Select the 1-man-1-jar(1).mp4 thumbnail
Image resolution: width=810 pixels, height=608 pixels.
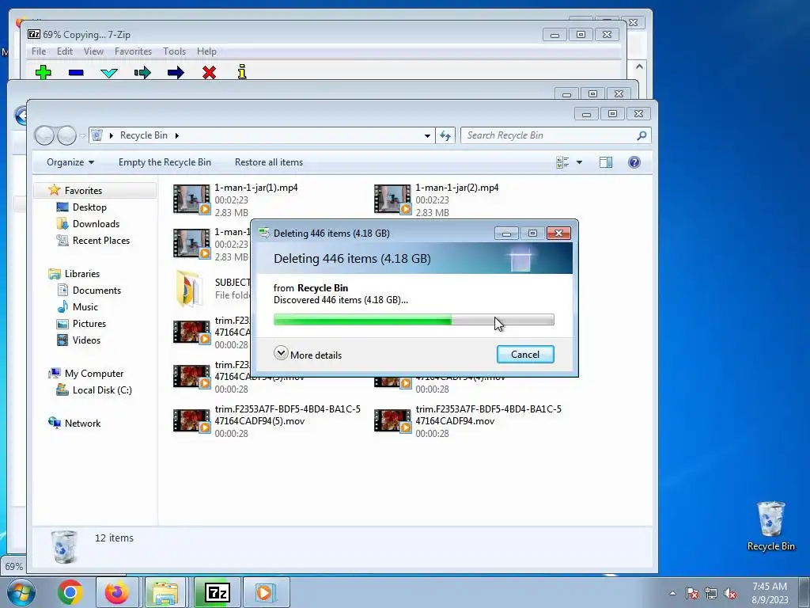click(191, 199)
